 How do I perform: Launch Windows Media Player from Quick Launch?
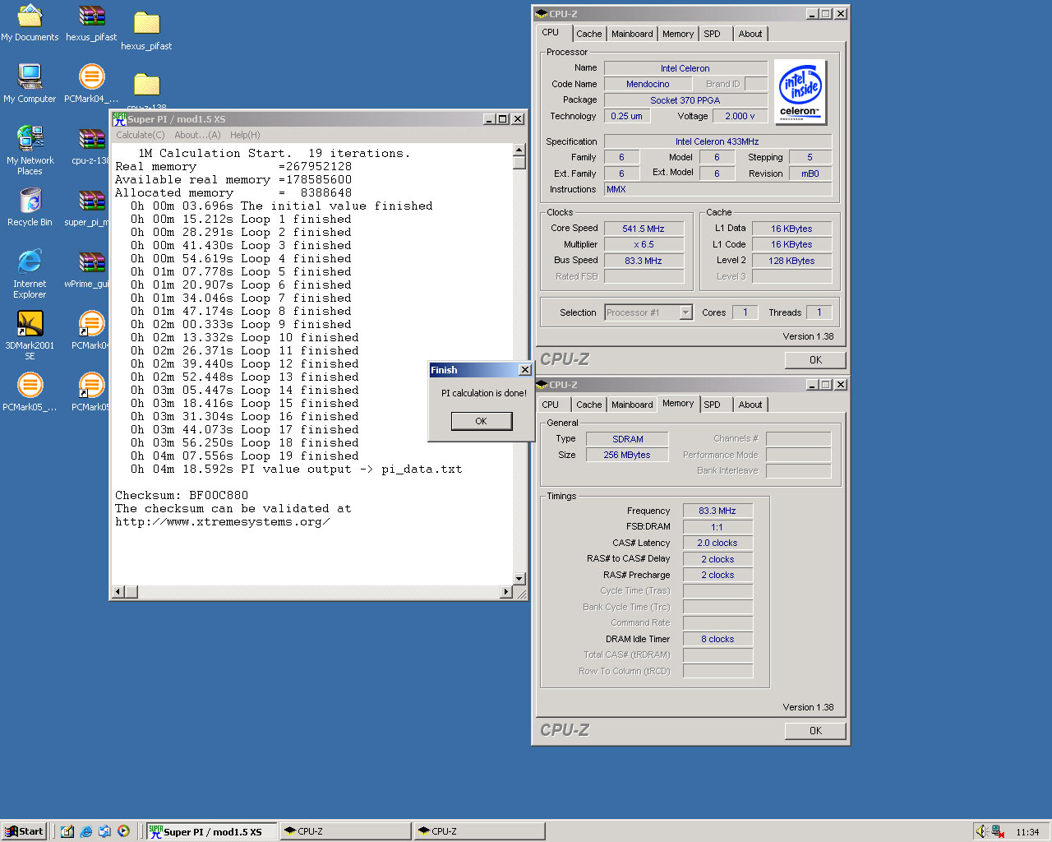click(x=123, y=831)
